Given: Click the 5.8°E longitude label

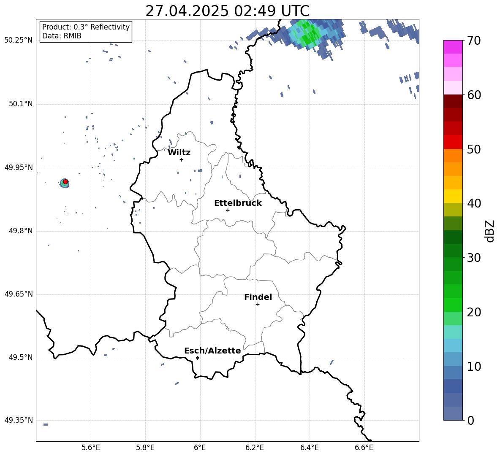Looking at the screenshot, I should tap(145, 448).
